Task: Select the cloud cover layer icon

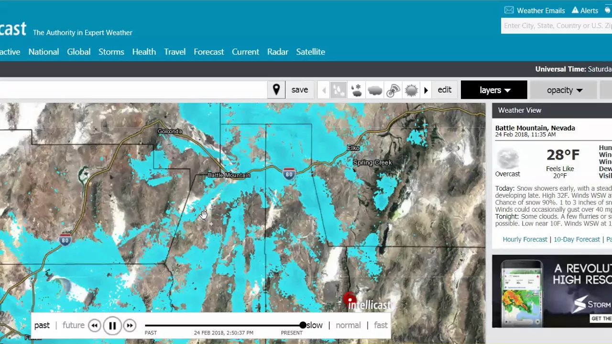Action: [375, 90]
